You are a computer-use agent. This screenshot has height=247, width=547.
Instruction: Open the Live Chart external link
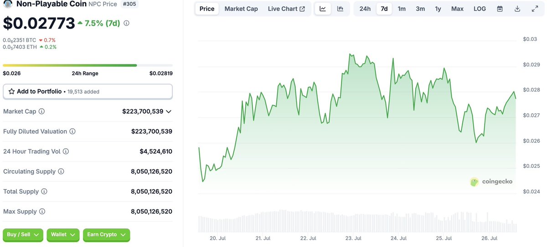coord(286,9)
